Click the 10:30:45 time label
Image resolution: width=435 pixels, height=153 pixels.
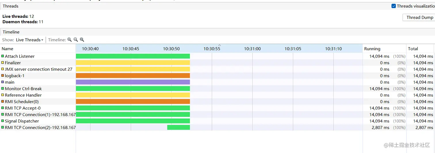pos(131,49)
